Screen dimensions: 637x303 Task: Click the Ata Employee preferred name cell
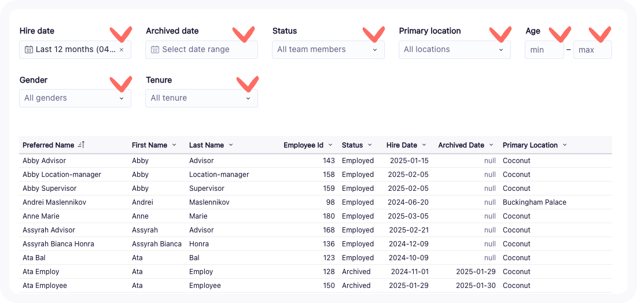tap(45, 286)
